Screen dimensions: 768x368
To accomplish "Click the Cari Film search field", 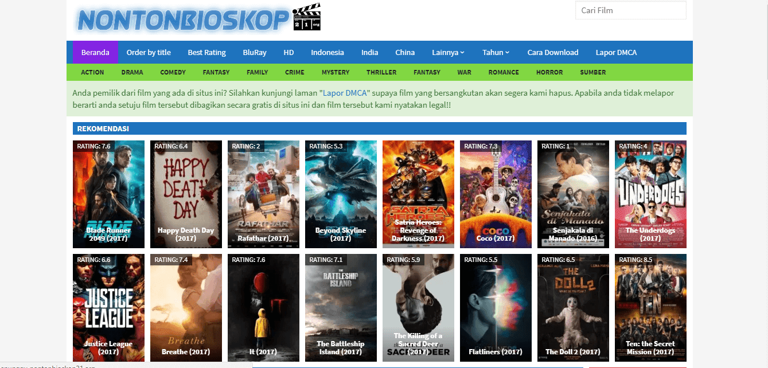I will click(x=630, y=10).
